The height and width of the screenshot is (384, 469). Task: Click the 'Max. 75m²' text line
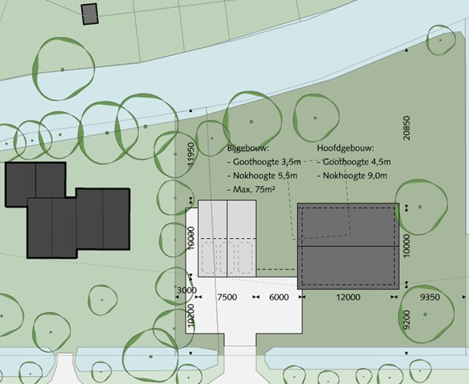pyautogui.click(x=251, y=189)
